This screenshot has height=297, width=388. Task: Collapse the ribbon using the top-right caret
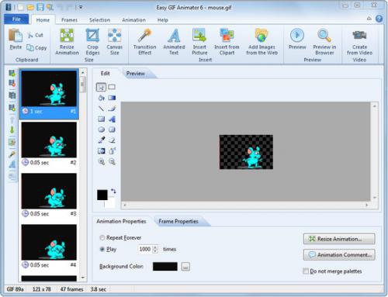(369, 19)
